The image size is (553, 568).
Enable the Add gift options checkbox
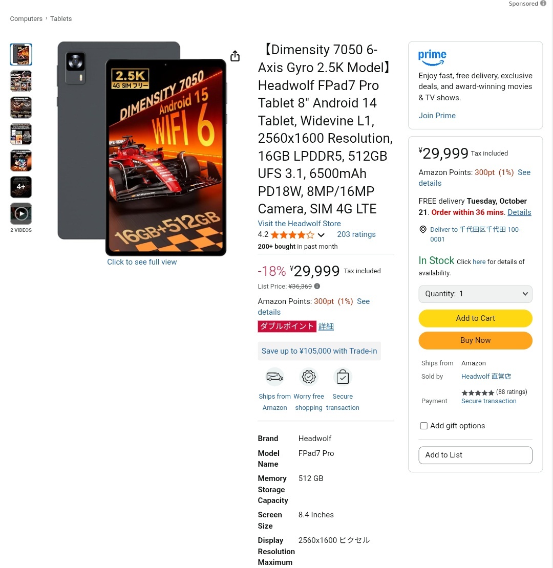[423, 426]
